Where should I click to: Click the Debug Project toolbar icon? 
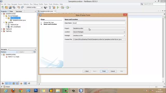(x=63, y=7)
